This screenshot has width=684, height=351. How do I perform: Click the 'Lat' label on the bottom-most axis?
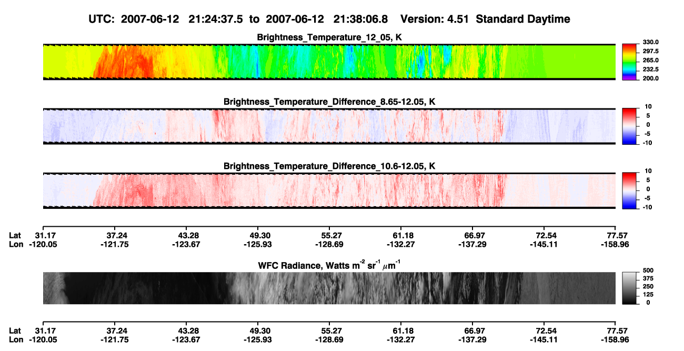coord(15,331)
